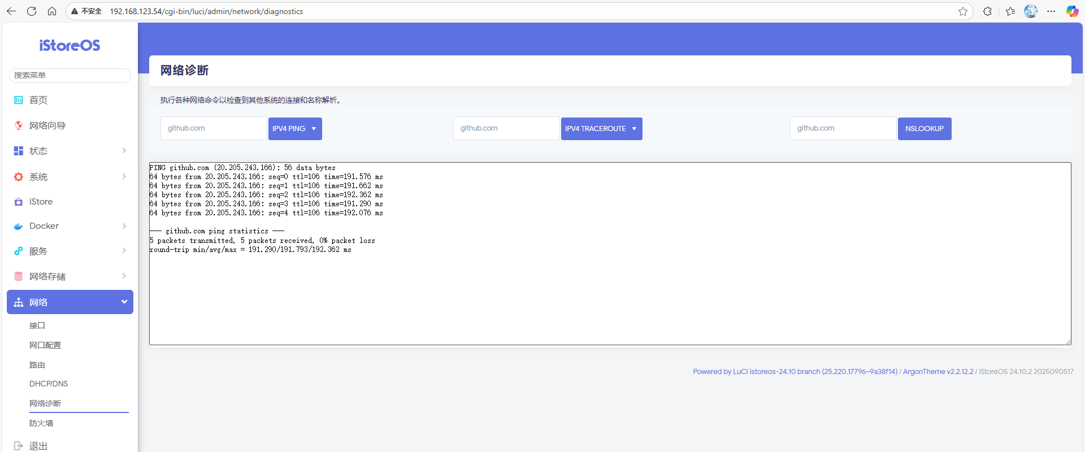Select the 网络诊断 submenu item
The image size is (1085, 452).
[45, 403]
